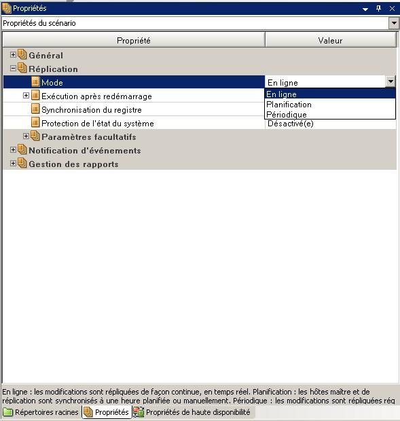Click the Notification d'événements group icon

pos(22,150)
